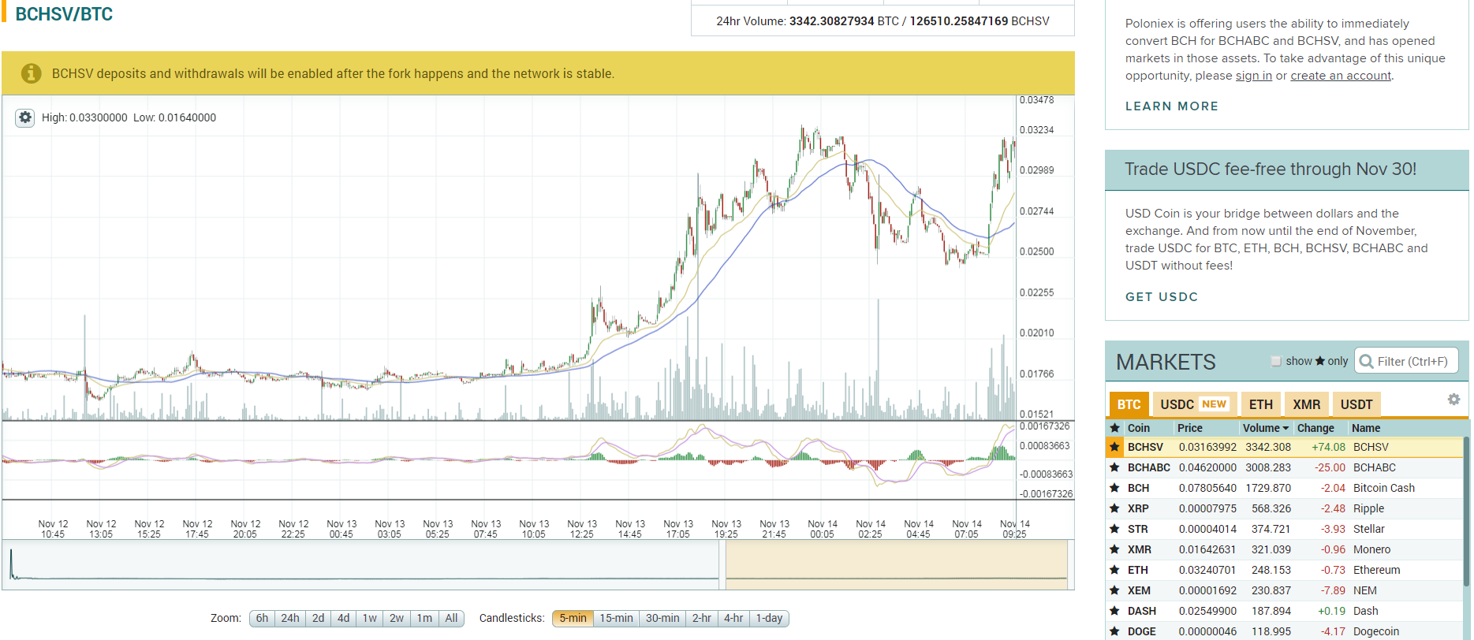Toggle favorite star for XMR row
The height and width of the screenshot is (640, 1474).
coord(1114,549)
